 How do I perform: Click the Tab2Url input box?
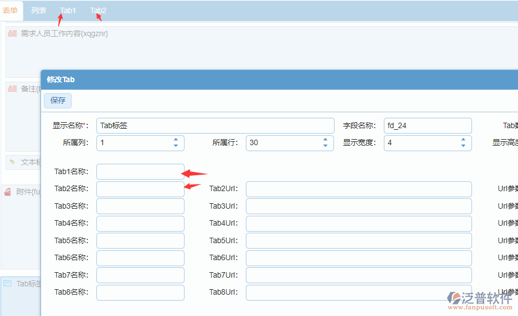(x=359, y=188)
